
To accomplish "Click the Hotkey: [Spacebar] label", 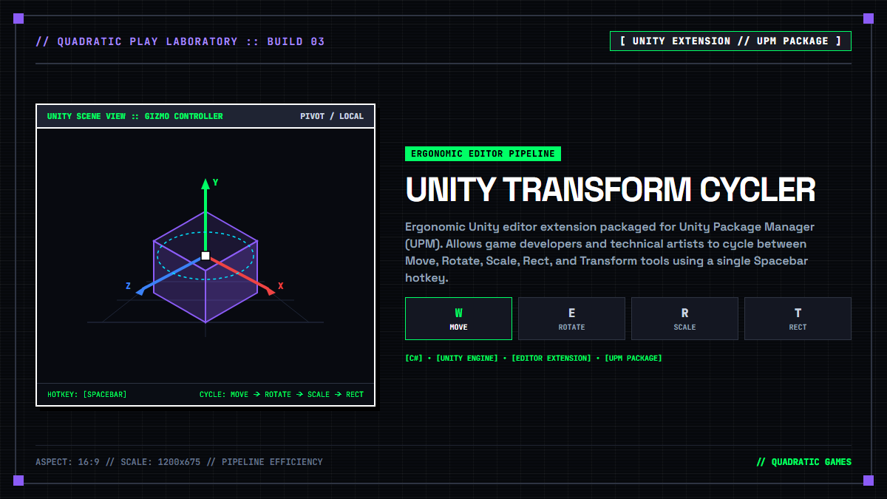I will (87, 394).
